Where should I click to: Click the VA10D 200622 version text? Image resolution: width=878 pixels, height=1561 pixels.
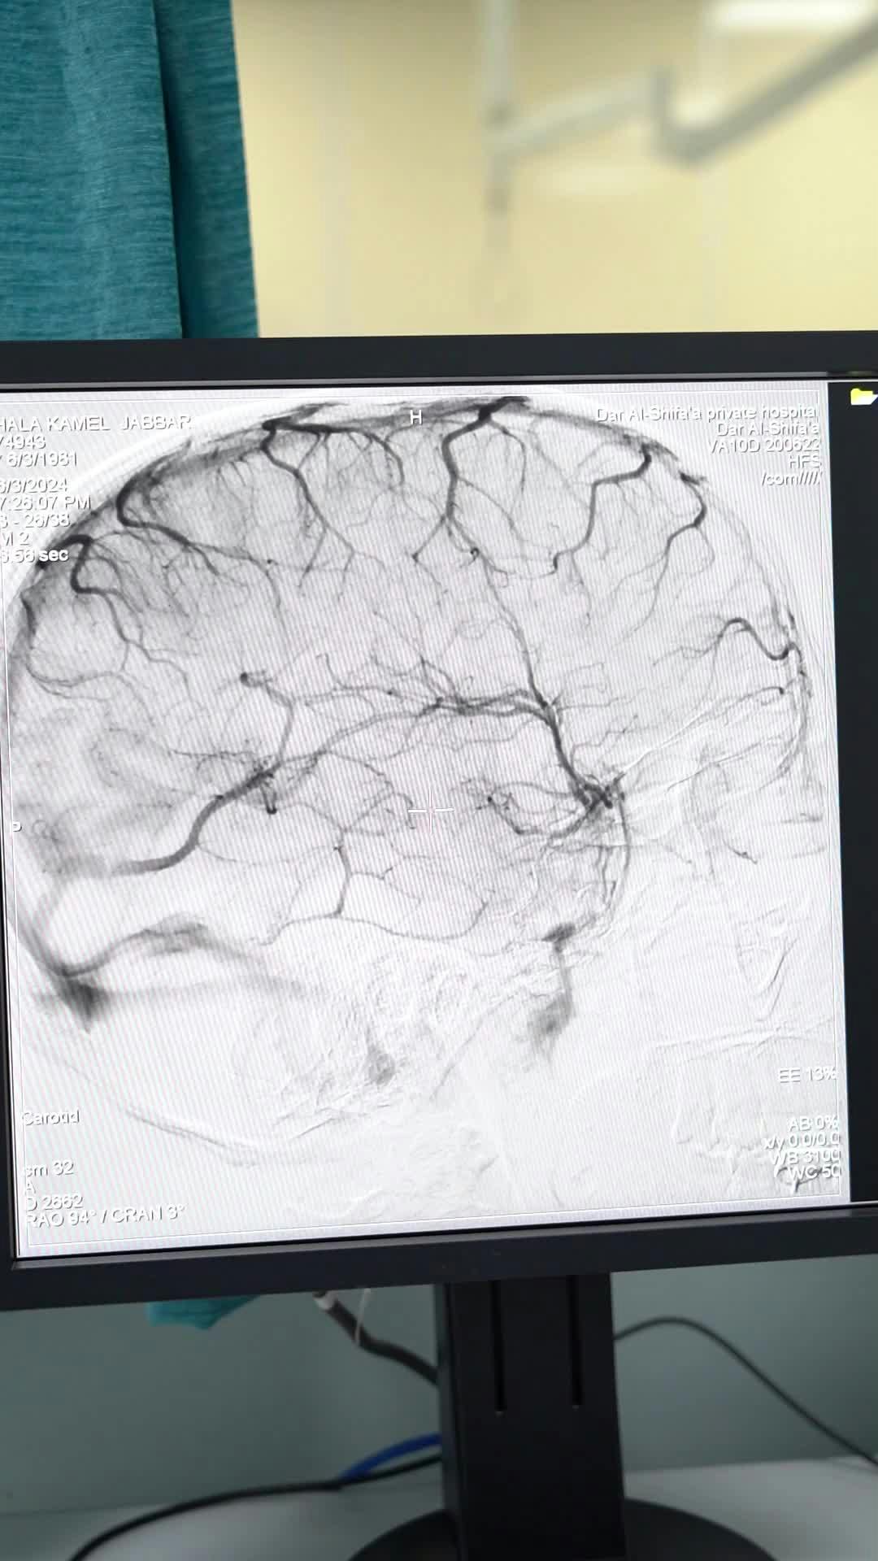pyautogui.click(x=763, y=446)
